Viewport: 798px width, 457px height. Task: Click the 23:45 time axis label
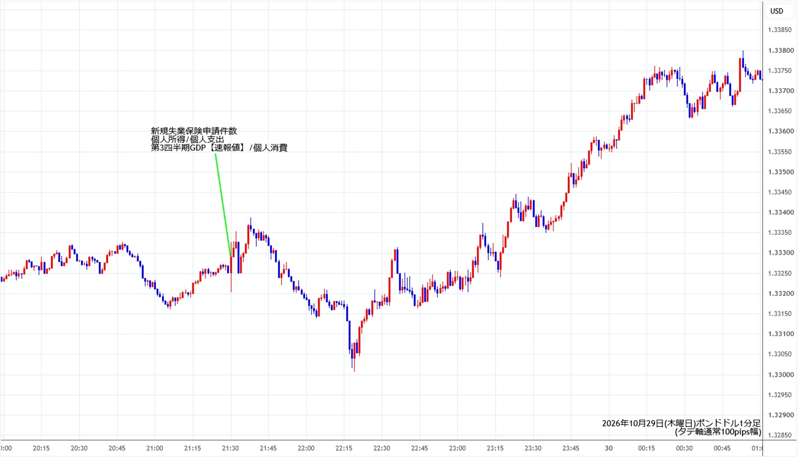pyautogui.click(x=571, y=448)
